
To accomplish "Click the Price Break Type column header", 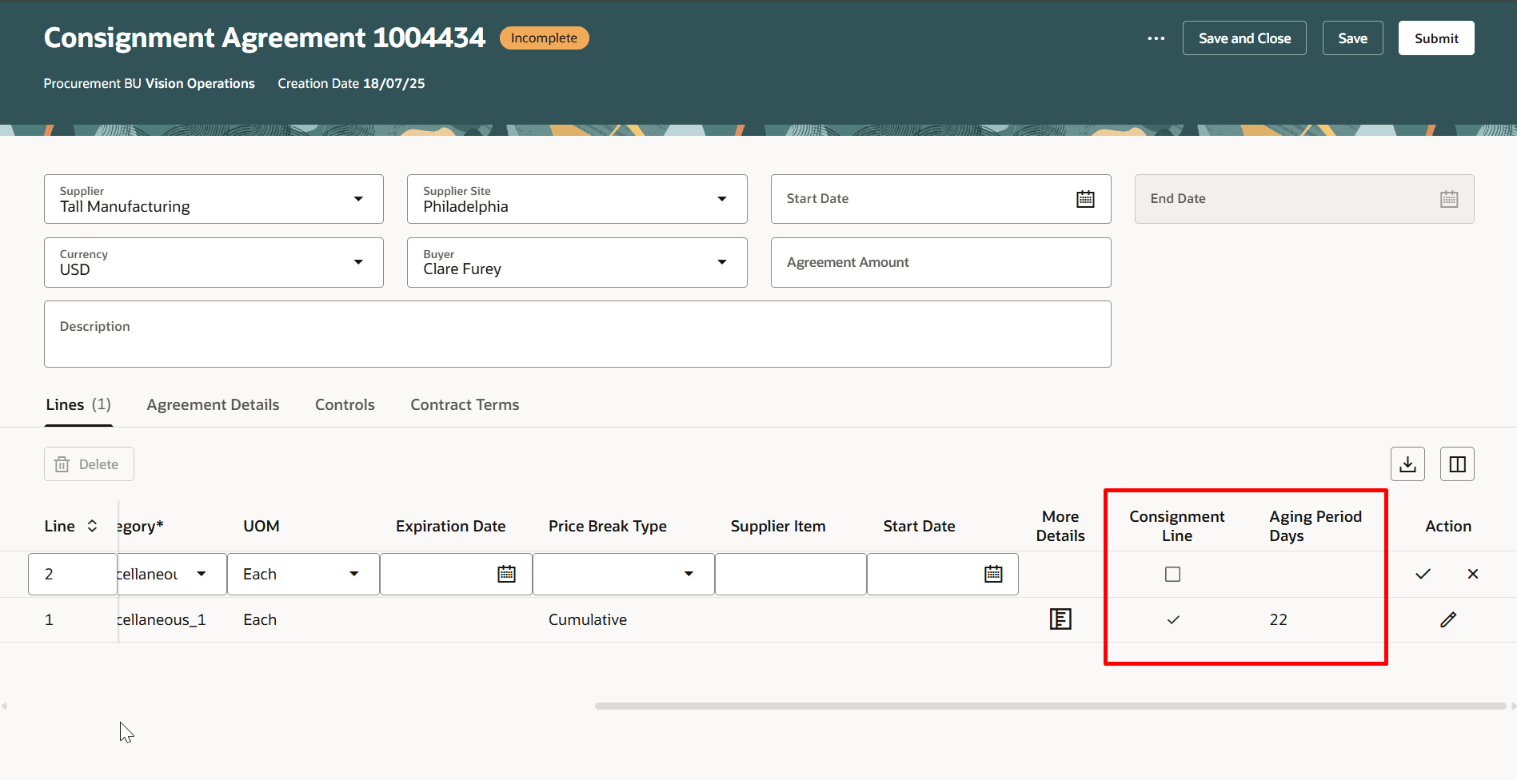I will (608, 526).
